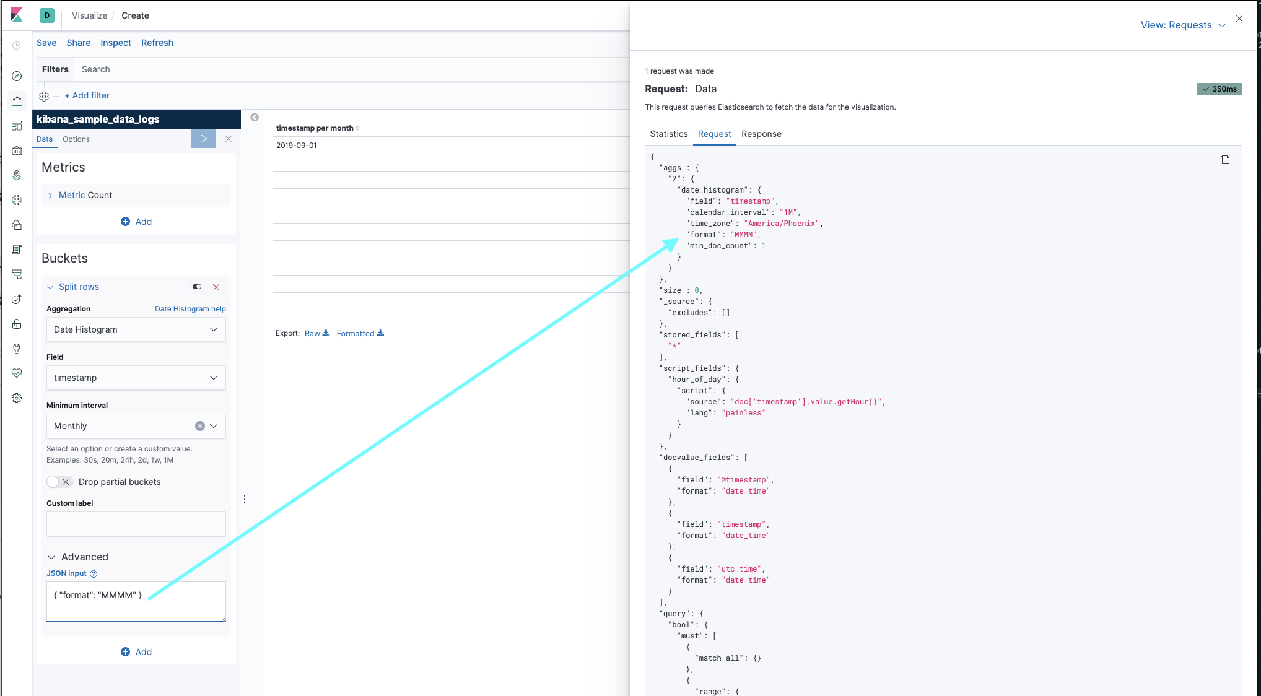
Task: Toggle the Split rows bucket enabled switch
Action: pyautogui.click(x=197, y=287)
